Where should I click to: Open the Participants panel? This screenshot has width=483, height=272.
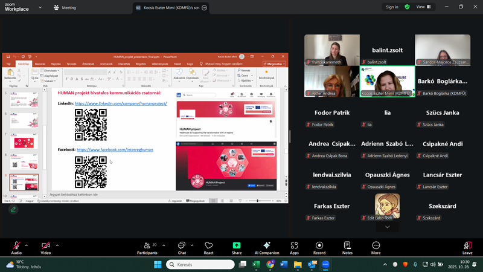pyautogui.click(x=147, y=247)
